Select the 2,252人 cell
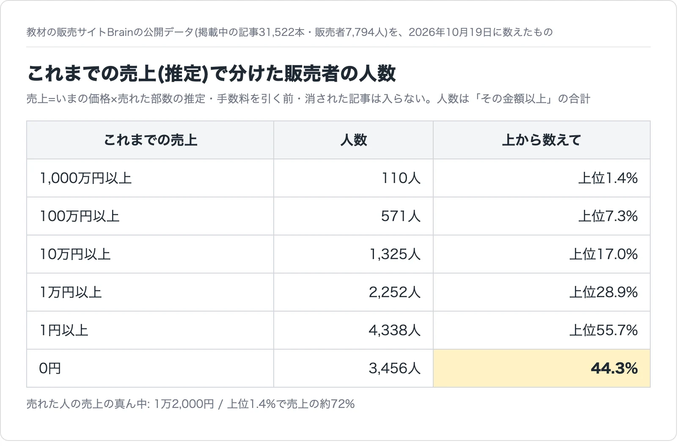 point(353,292)
